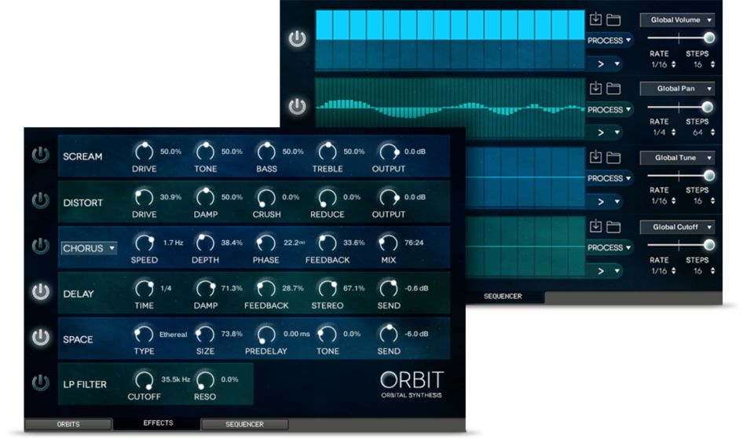
Task: Click the Distort CRUSH knob
Action: click(266, 198)
